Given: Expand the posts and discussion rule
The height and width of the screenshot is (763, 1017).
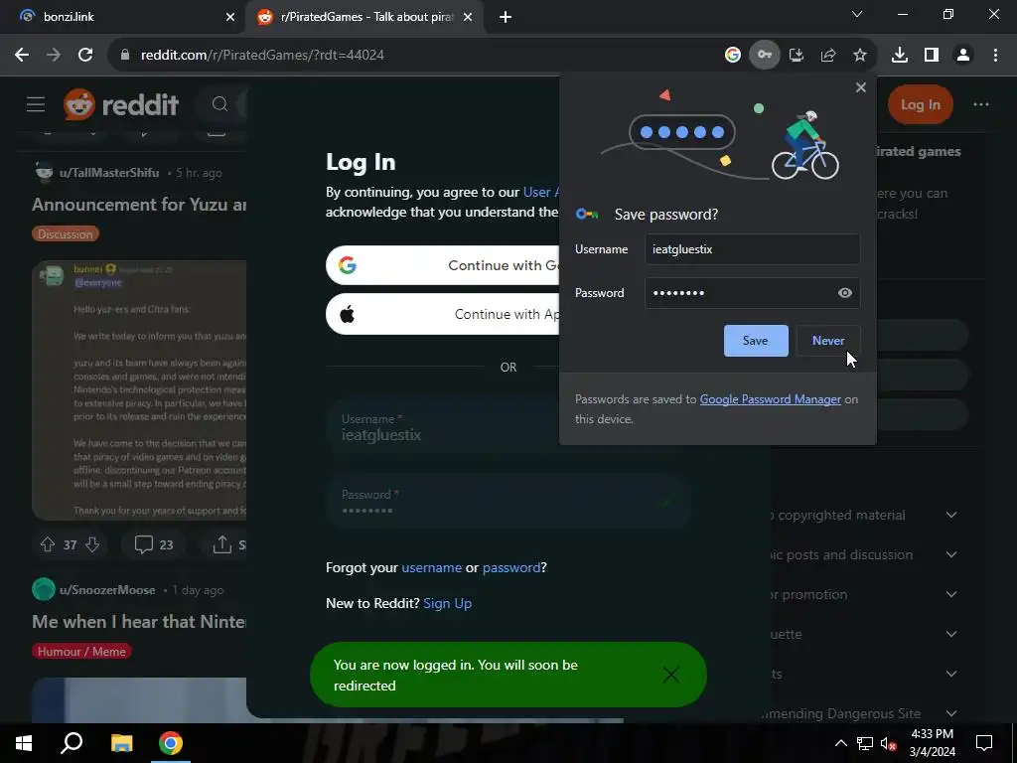Looking at the screenshot, I should [951, 554].
